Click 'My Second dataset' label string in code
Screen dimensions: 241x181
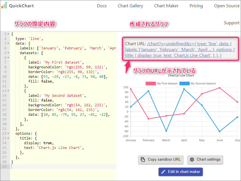(64, 96)
